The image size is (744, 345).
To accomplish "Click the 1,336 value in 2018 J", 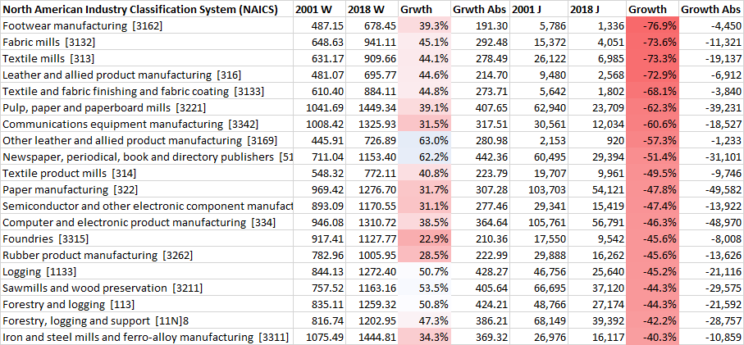I will (597, 25).
